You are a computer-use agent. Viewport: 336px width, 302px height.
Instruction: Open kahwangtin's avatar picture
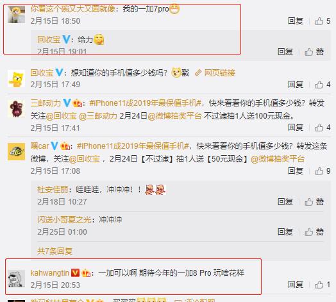(x=16, y=278)
